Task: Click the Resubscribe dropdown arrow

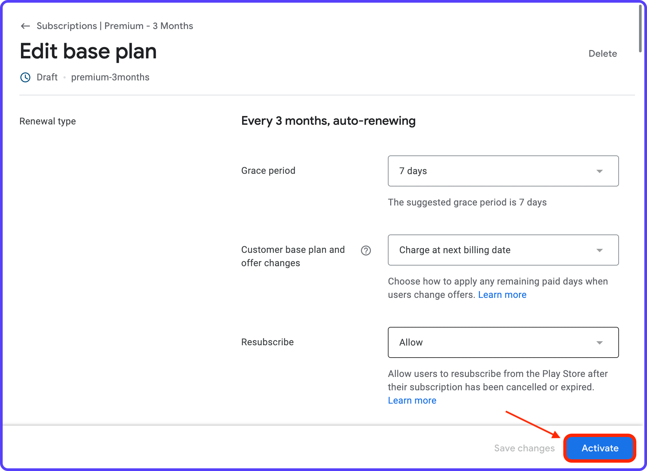Action: (x=599, y=342)
